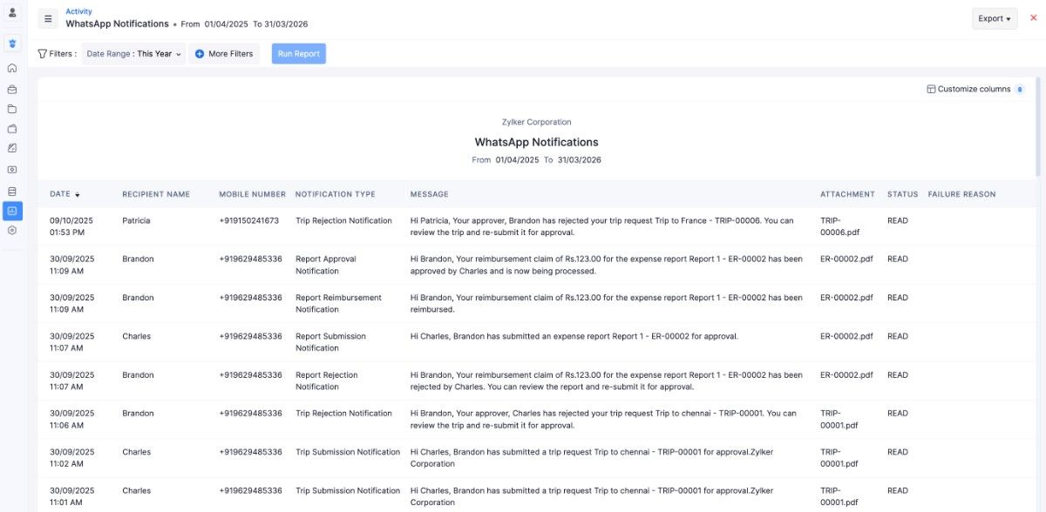The height and width of the screenshot is (512, 1046).
Task: Click the admin badge icon in sidebar
Action: point(12,42)
